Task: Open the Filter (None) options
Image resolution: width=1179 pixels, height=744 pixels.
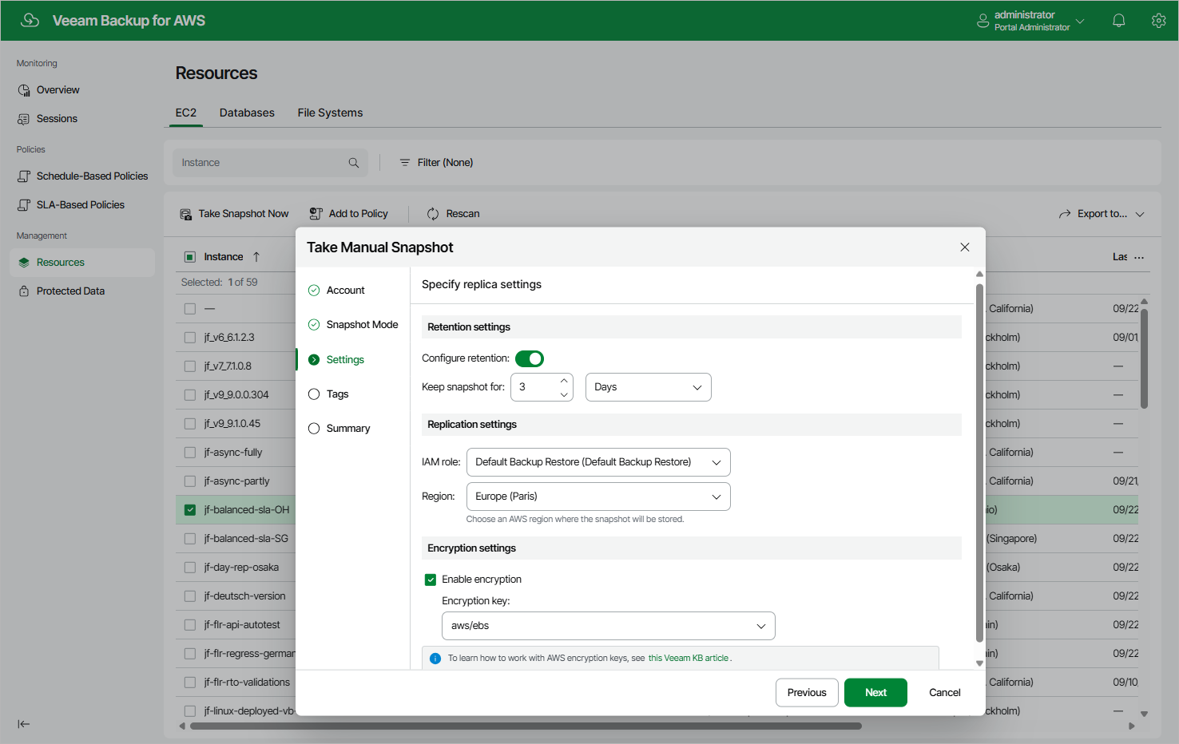Action: [x=436, y=163]
